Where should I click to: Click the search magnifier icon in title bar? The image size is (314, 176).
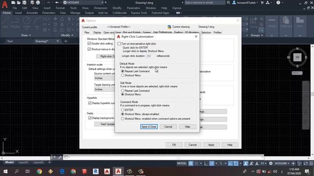pos(229,2)
